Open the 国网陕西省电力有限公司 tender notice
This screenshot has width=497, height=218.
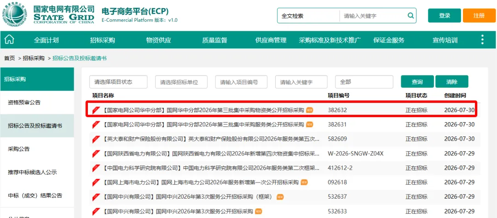click(x=211, y=153)
